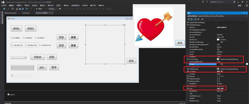Open the 文件(F) menu
Image resolution: width=249 pixels, height=104 pixels.
click(4, 5)
